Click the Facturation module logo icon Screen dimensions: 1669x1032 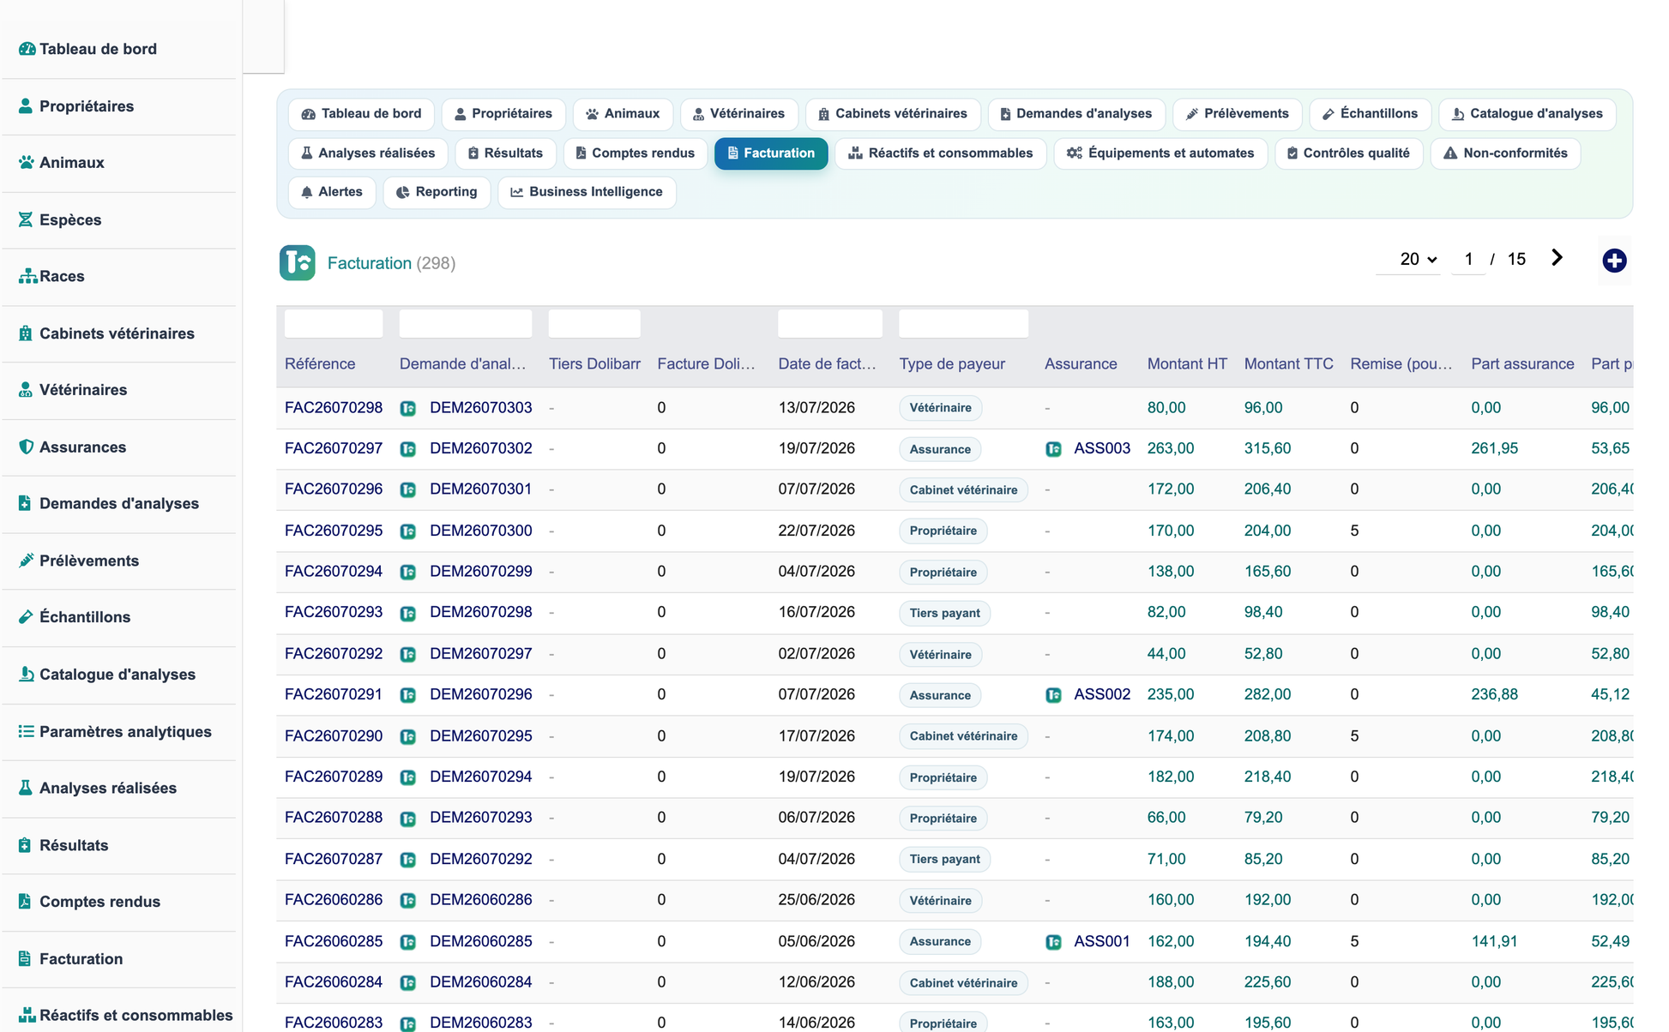pyautogui.click(x=298, y=263)
